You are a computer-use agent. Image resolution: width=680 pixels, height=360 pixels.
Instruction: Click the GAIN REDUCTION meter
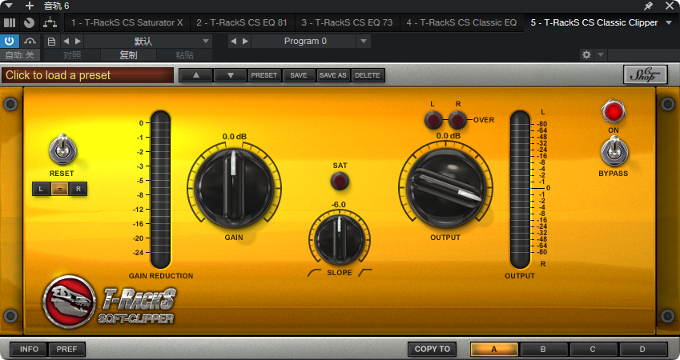pos(160,189)
